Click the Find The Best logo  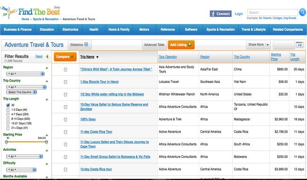pos(30,12)
